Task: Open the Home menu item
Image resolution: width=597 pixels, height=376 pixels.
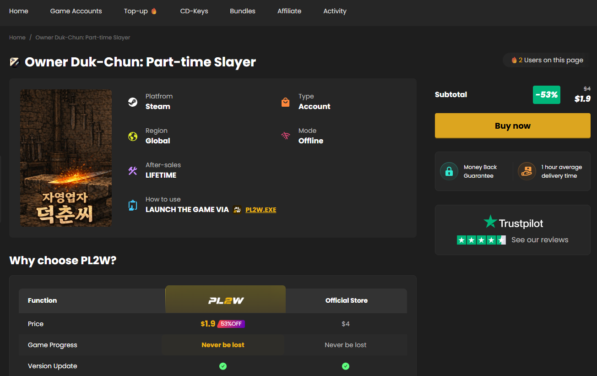Action: [19, 11]
